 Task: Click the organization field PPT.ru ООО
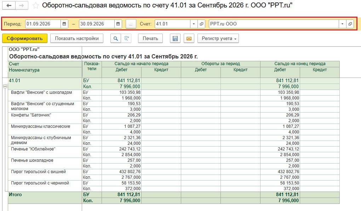[274, 24]
